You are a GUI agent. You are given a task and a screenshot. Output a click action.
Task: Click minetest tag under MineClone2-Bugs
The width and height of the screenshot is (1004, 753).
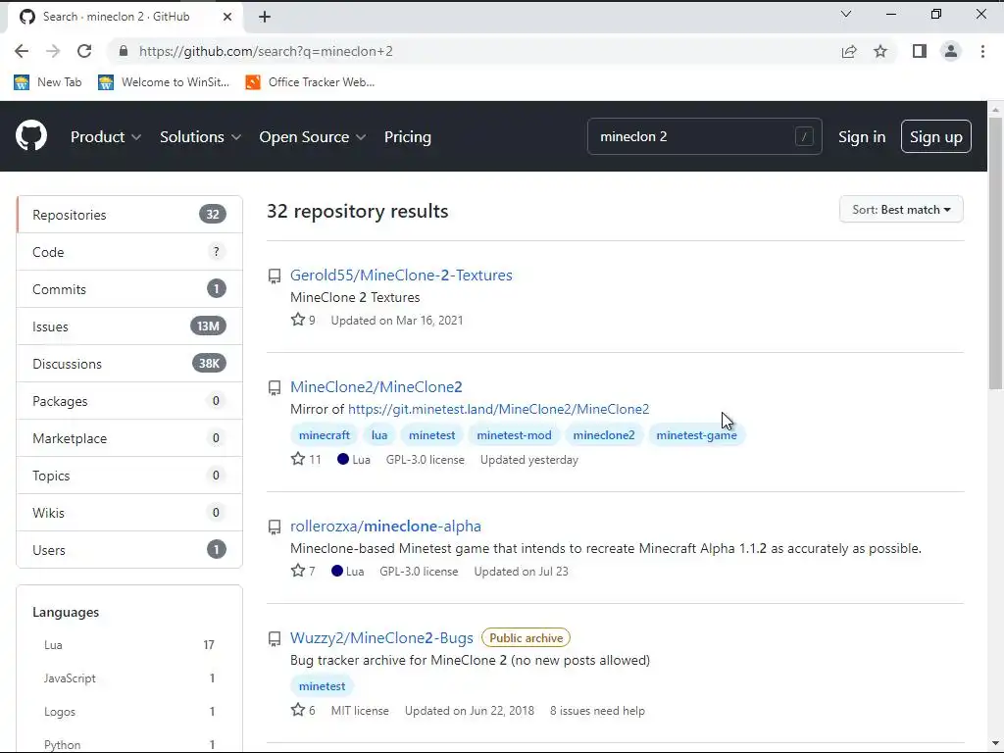tap(322, 685)
